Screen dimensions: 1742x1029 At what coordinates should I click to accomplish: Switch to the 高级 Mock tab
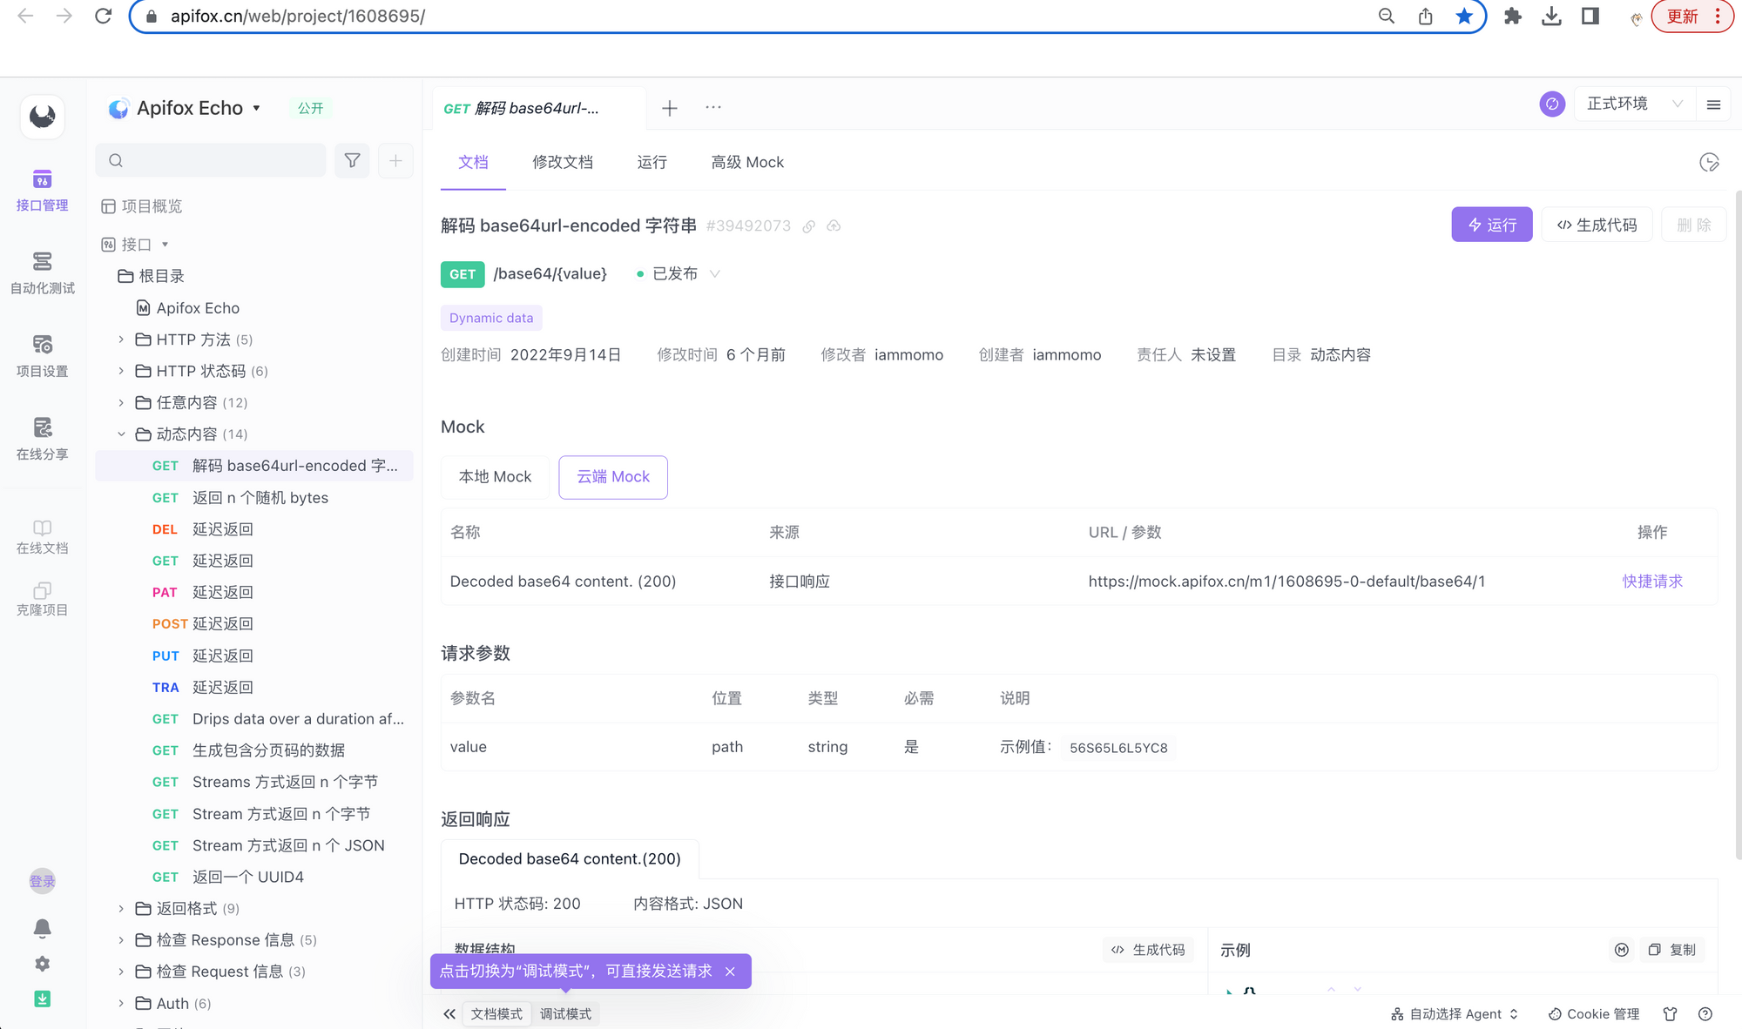click(x=747, y=163)
